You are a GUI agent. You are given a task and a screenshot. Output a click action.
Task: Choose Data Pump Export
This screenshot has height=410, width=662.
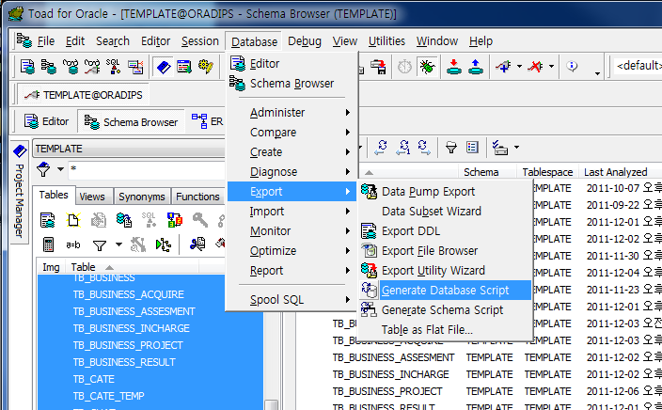coord(445,192)
